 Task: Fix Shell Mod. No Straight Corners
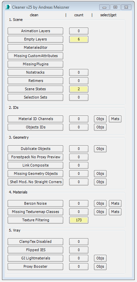(x=35, y=182)
